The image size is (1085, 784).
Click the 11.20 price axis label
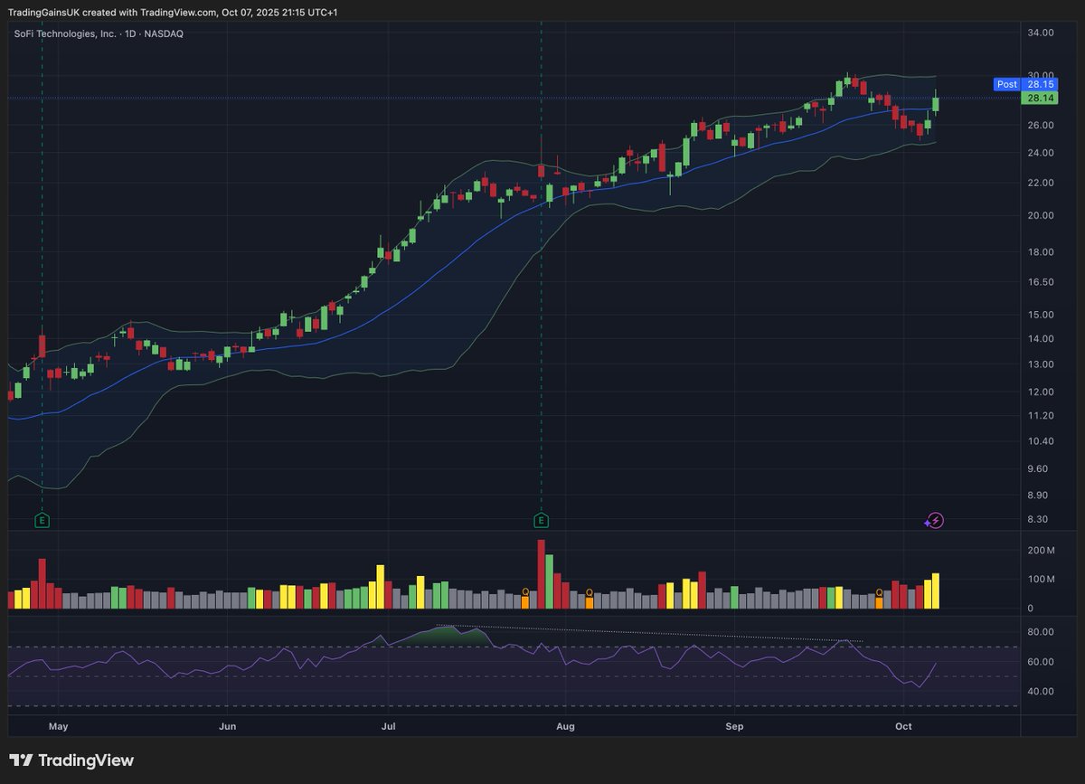[x=1042, y=416]
